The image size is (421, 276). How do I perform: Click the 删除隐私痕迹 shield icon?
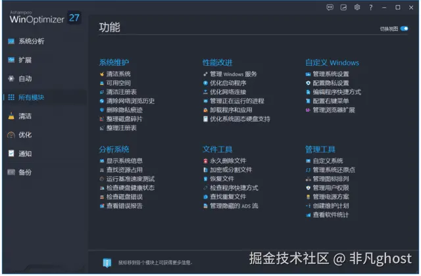102,110
